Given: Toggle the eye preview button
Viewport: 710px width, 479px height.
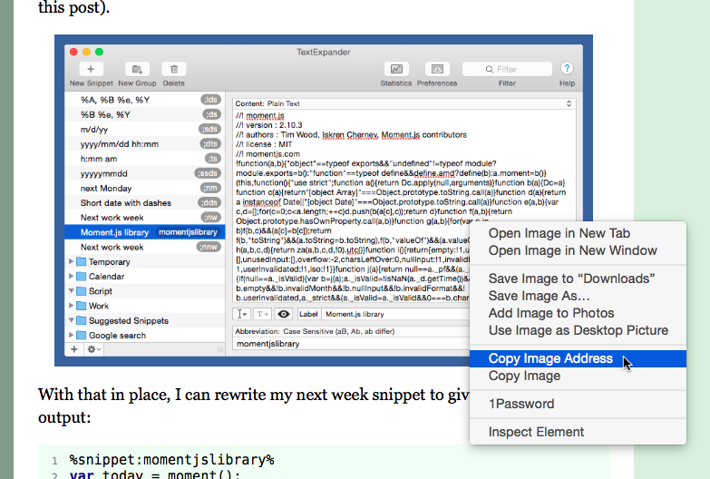Looking at the screenshot, I should [284, 314].
